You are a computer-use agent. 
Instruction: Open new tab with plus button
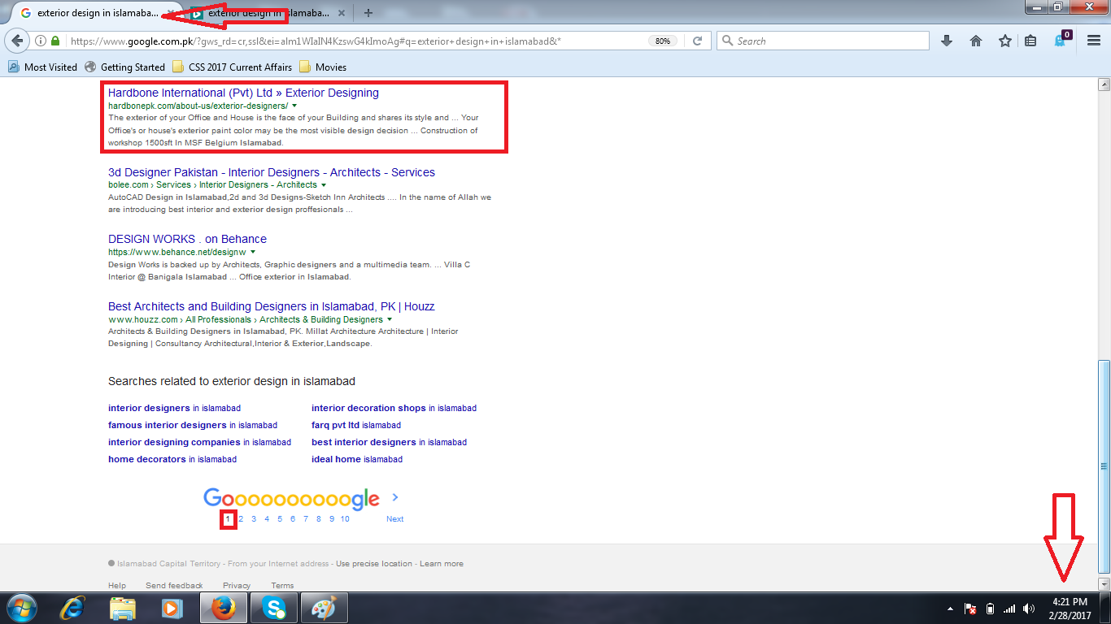pos(368,13)
